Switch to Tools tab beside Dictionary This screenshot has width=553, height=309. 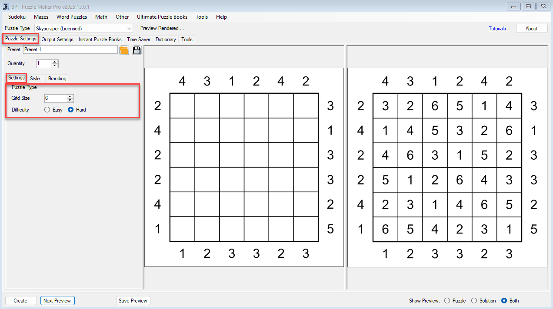click(x=187, y=39)
